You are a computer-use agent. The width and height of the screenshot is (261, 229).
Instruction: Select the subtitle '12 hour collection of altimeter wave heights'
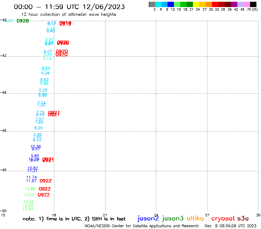click(x=68, y=14)
